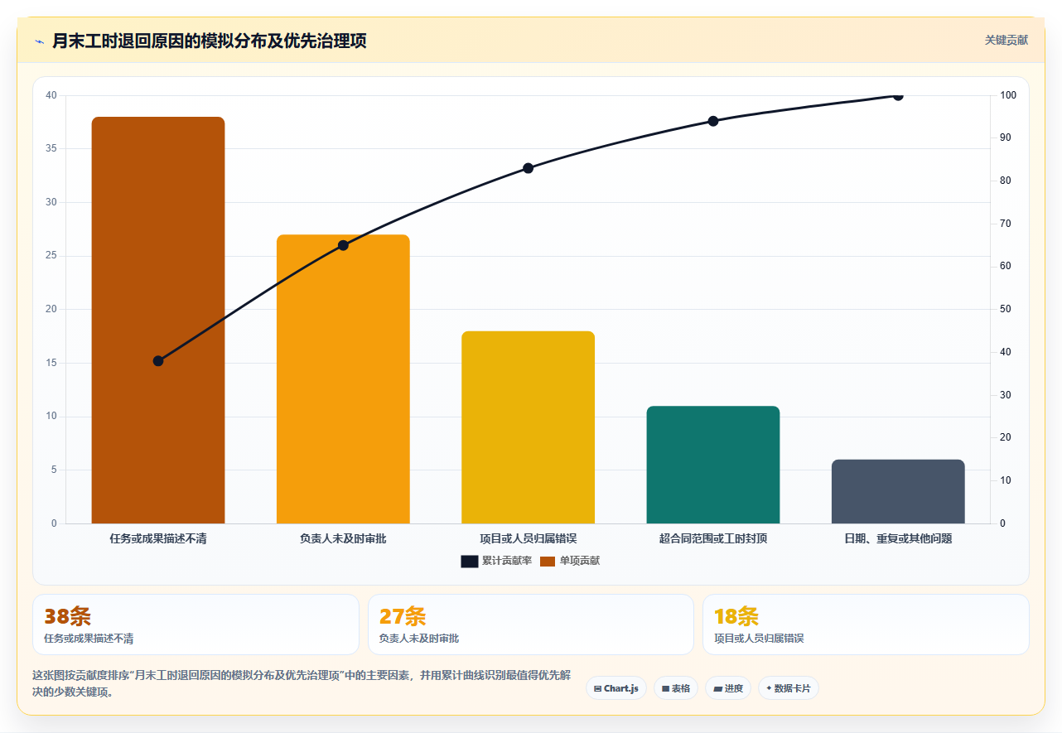Click the left axis value 35
The image size is (1062, 733).
pyautogui.click(x=51, y=149)
